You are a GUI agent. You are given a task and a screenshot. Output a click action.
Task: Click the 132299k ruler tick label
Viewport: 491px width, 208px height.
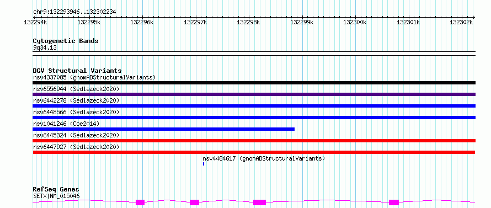coord(302,22)
